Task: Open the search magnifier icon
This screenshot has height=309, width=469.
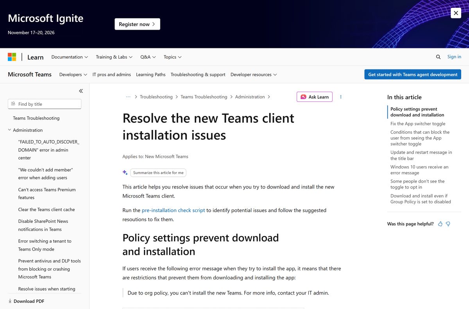Action: [x=438, y=57]
